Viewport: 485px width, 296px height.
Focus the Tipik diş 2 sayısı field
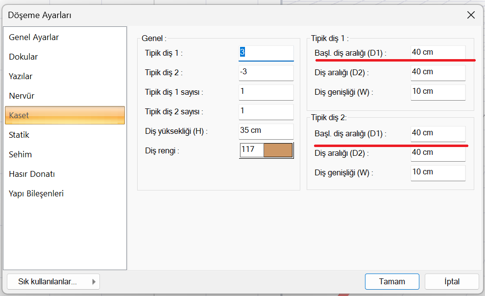pyautogui.click(x=266, y=111)
